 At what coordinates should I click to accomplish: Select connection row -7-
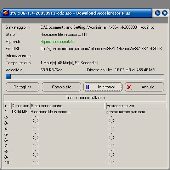click(x=6, y=146)
